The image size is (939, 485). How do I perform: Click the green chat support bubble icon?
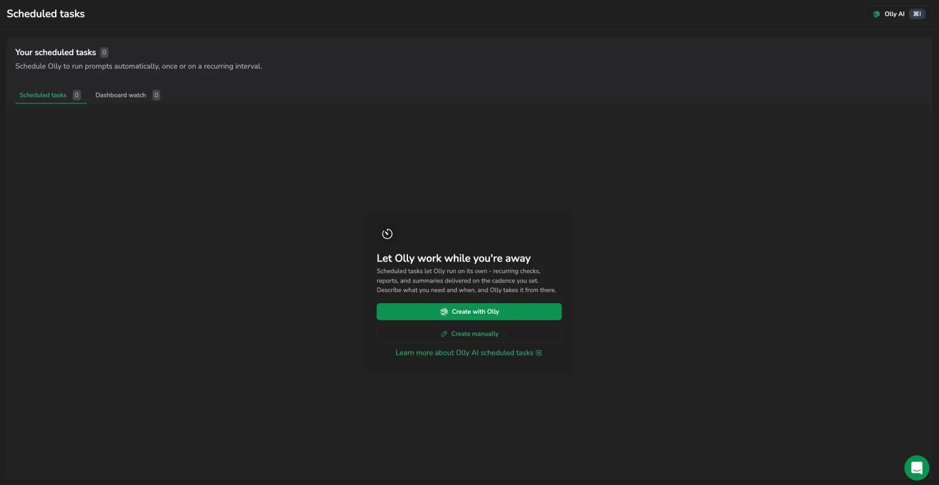click(916, 467)
